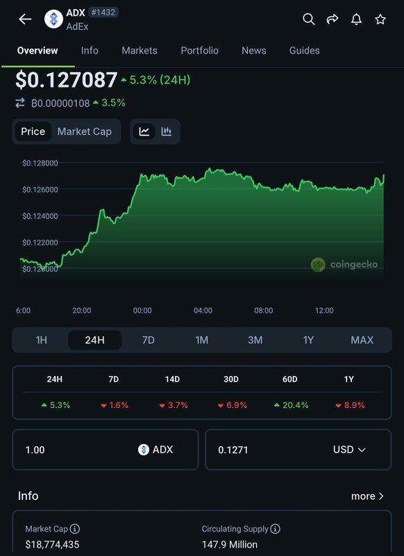This screenshot has width=404, height=556.
Task: Toggle chart to Price view
Action: (33, 131)
